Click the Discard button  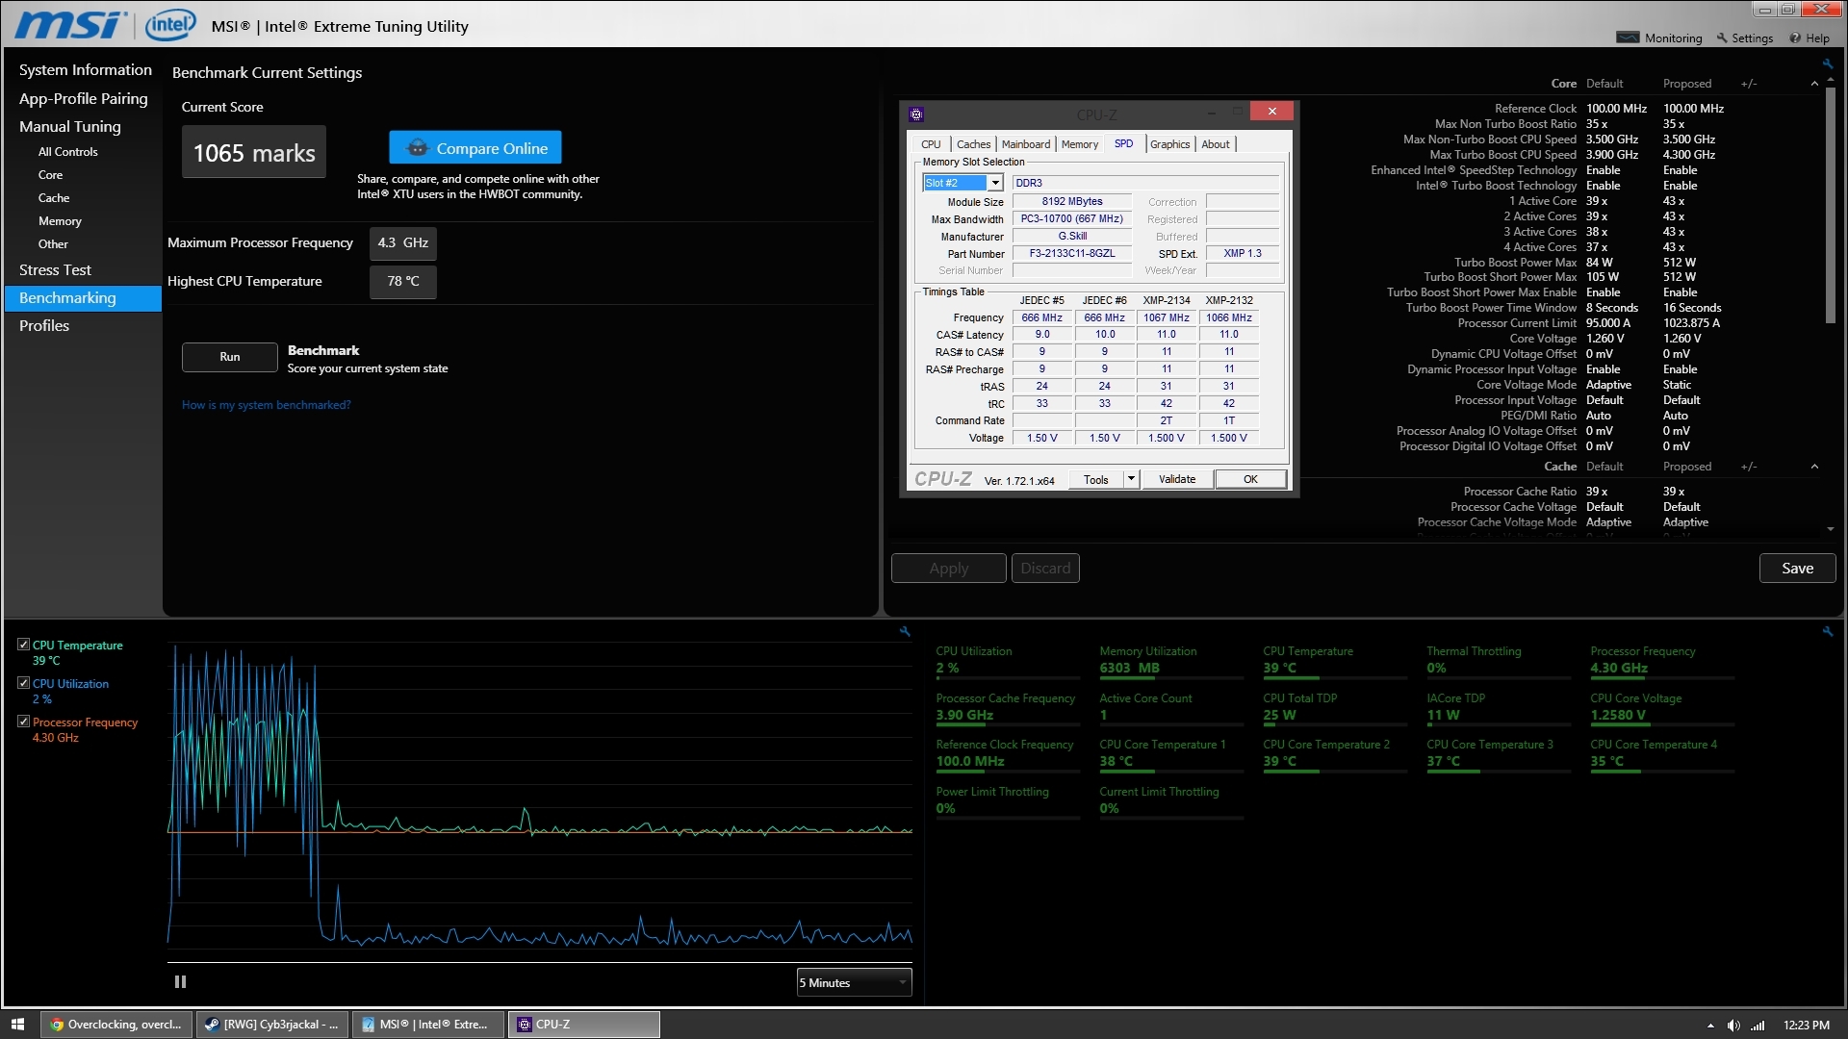click(x=1045, y=569)
